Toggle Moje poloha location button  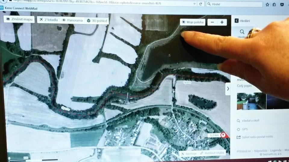tap(193, 22)
